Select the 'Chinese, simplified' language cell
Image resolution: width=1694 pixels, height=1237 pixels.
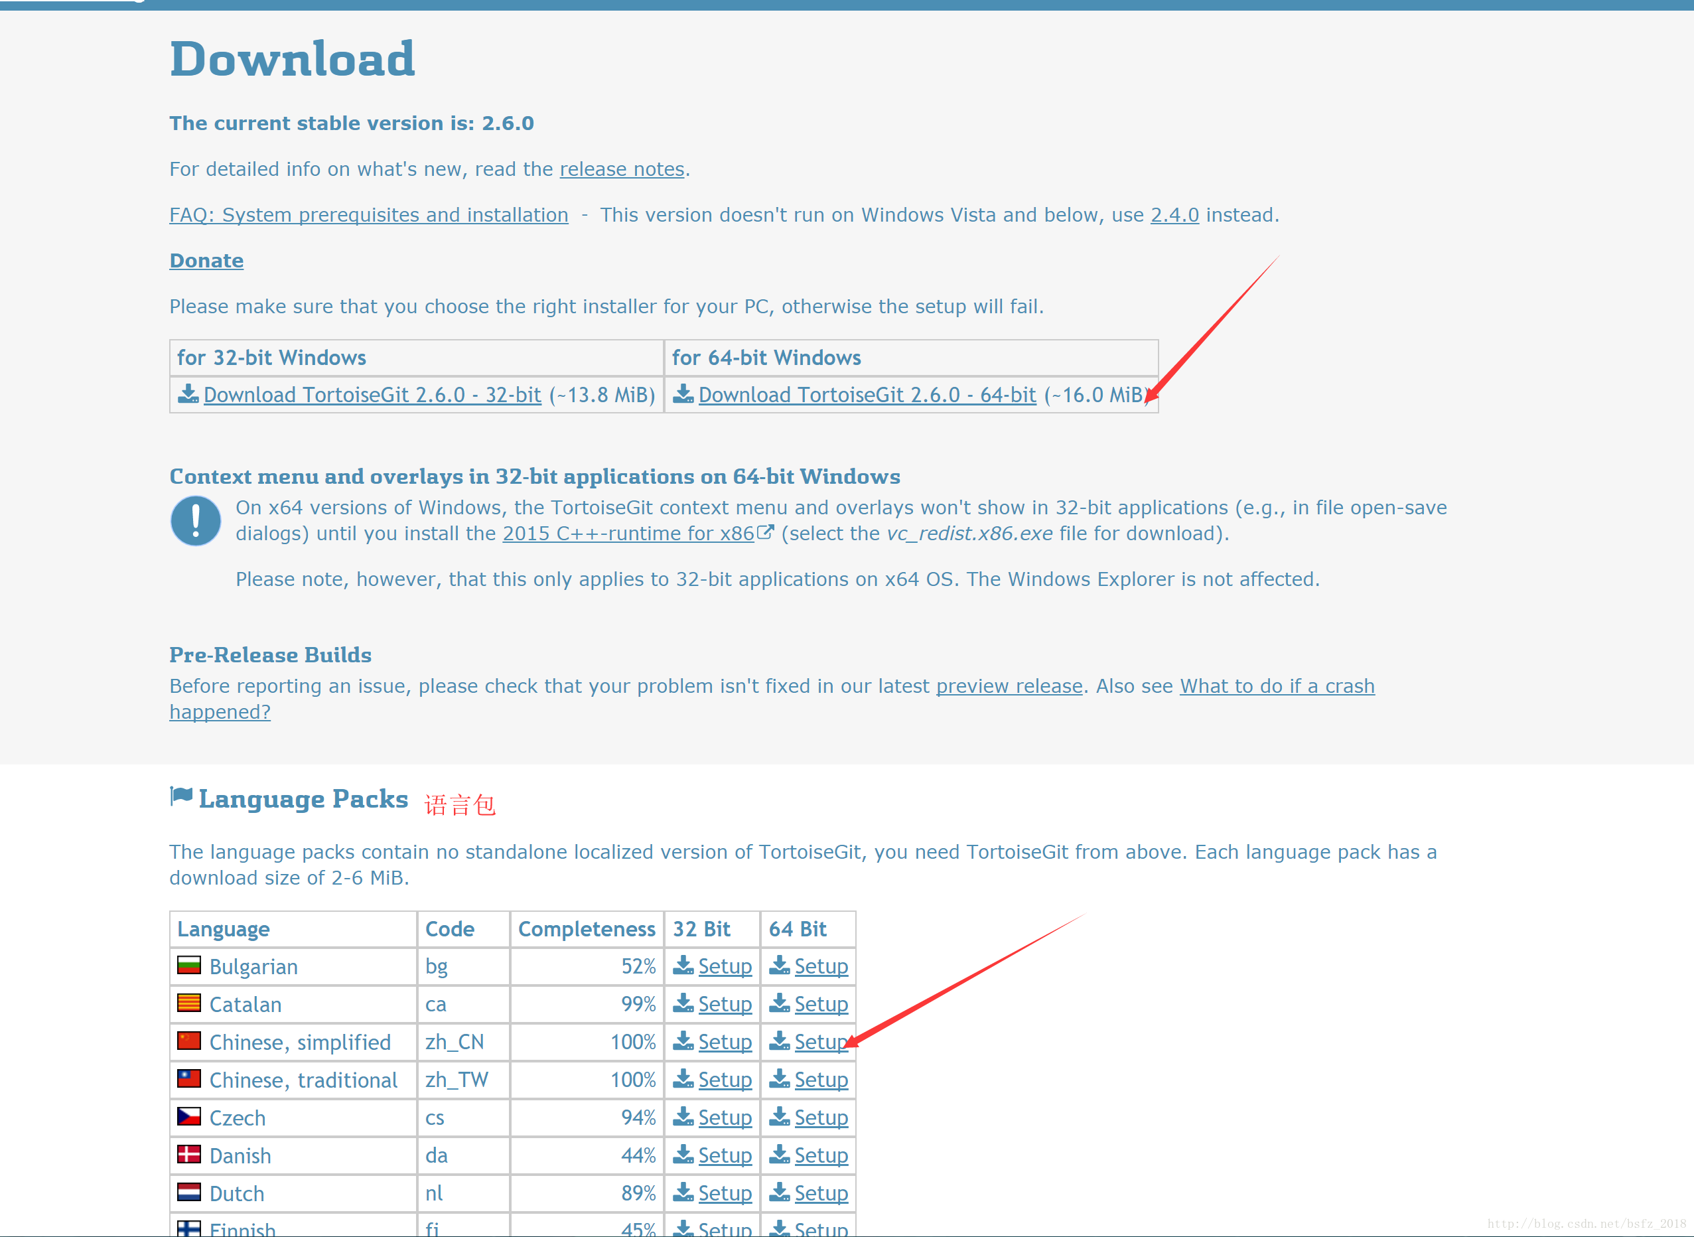coord(293,1043)
